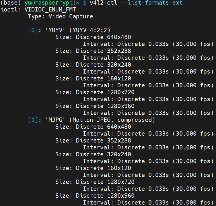This screenshot has height=206, width=216.
Task: Select the 'VIDIOC_ENUM_FMT' text
Action: click(50, 10)
